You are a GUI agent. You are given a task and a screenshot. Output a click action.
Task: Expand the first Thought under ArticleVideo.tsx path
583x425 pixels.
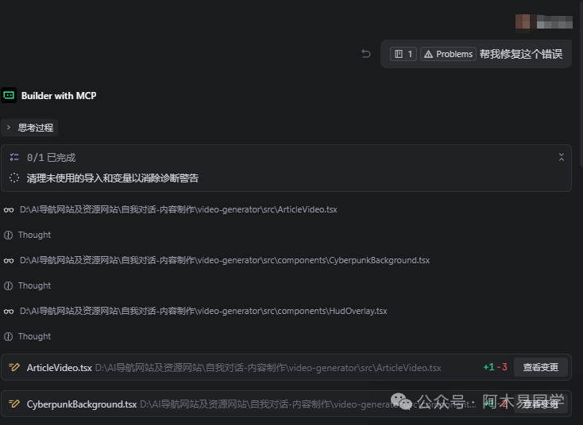(x=34, y=235)
